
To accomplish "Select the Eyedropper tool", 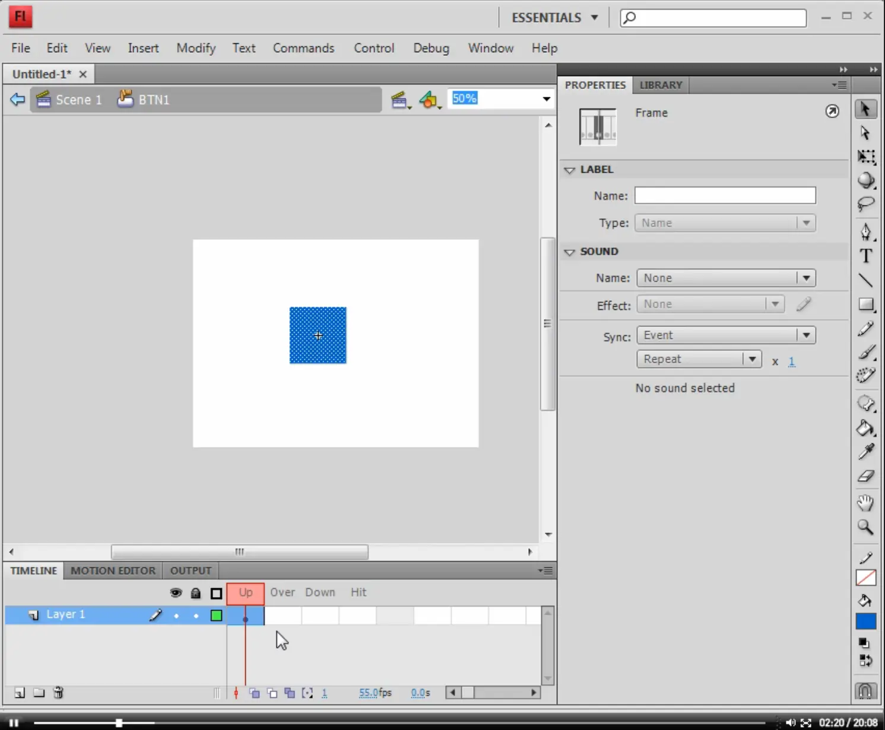I will (x=865, y=452).
